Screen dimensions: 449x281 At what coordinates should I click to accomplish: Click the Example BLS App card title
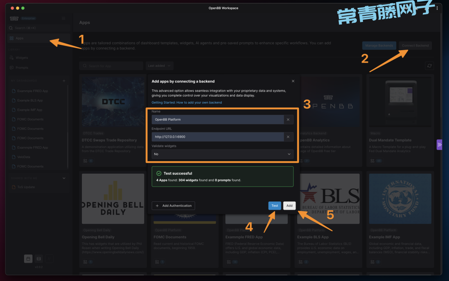coord(313,237)
